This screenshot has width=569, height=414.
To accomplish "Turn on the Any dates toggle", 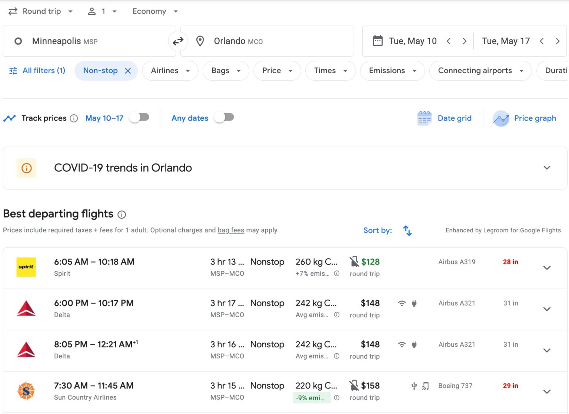I will [224, 117].
